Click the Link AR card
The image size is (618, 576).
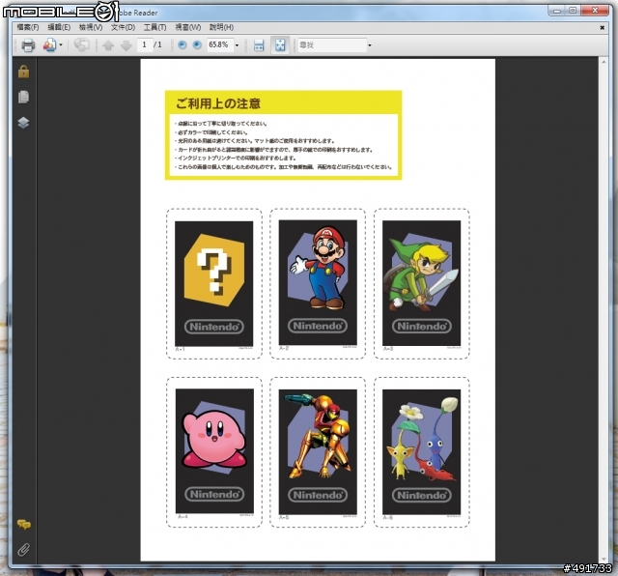[x=421, y=283]
